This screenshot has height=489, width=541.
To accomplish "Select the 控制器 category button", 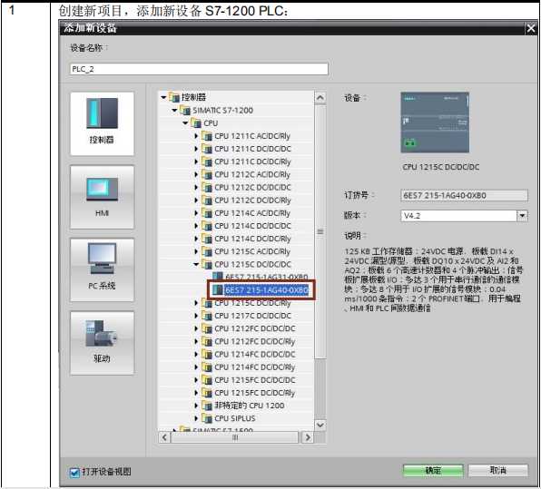I will (103, 123).
